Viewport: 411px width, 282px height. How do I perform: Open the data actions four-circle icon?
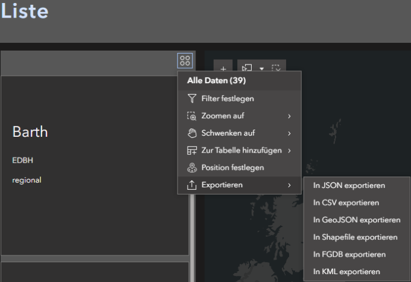[x=185, y=61]
